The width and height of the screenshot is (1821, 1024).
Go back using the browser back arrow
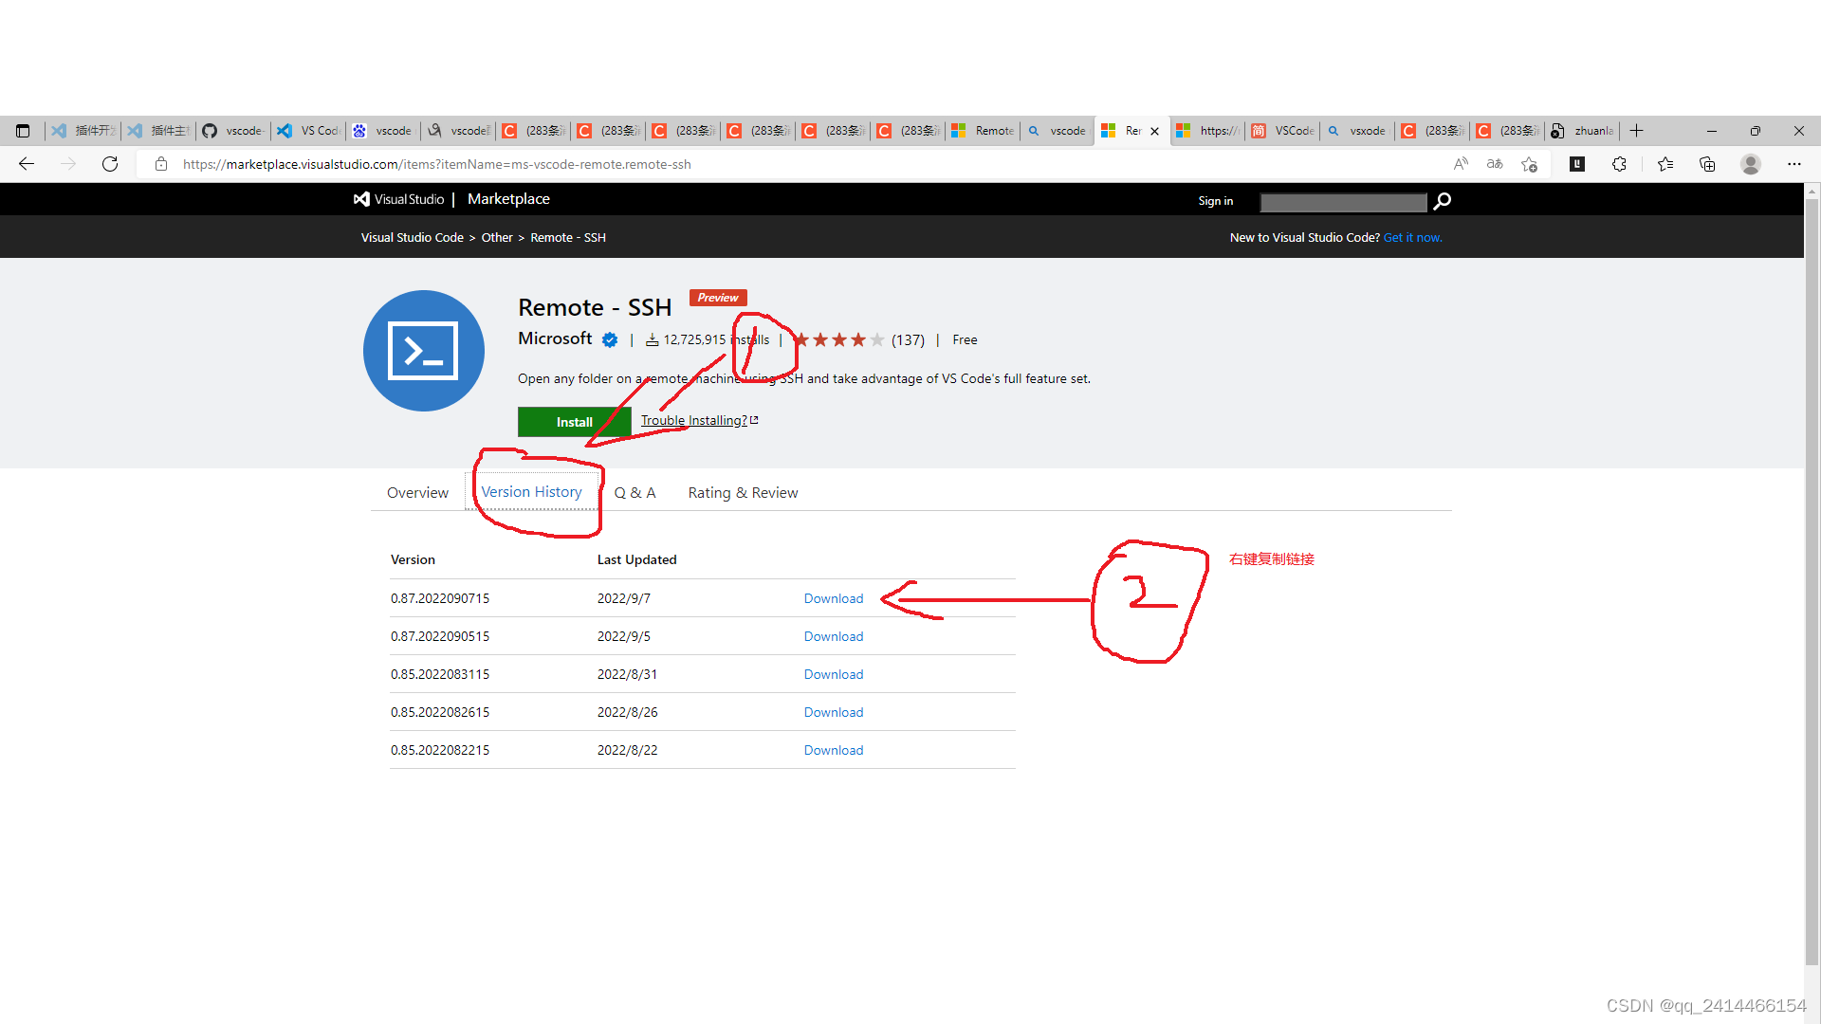pos(27,164)
